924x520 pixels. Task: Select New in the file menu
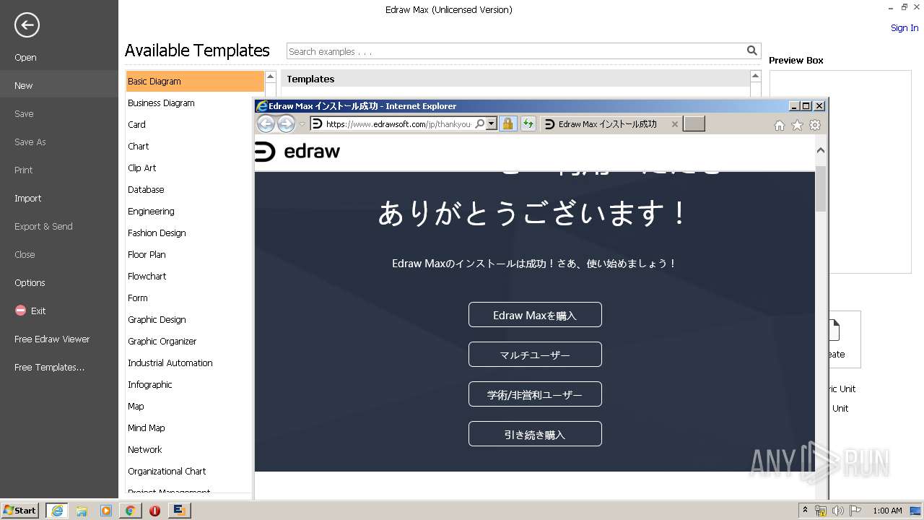pos(23,85)
